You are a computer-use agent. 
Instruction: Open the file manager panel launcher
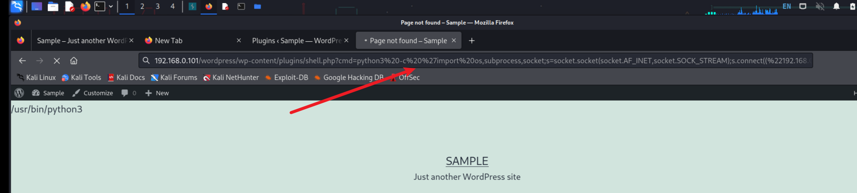coord(53,6)
